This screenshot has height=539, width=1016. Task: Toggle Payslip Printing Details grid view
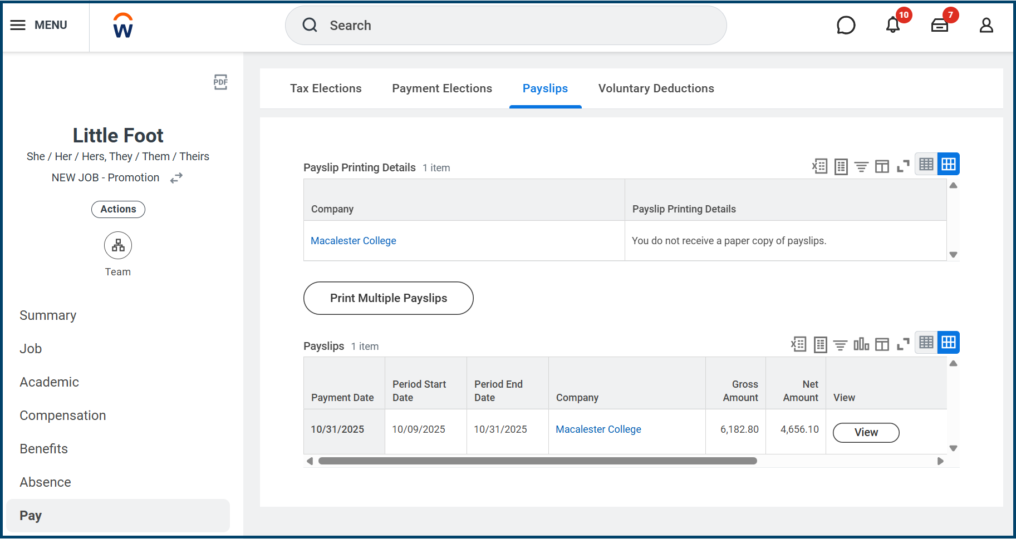pyautogui.click(x=948, y=164)
